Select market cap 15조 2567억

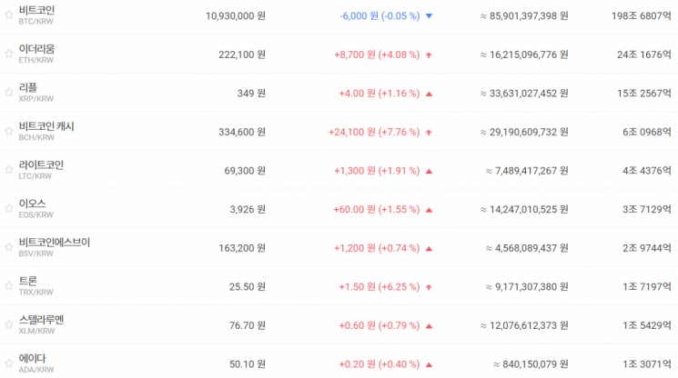tap(644, 94)
